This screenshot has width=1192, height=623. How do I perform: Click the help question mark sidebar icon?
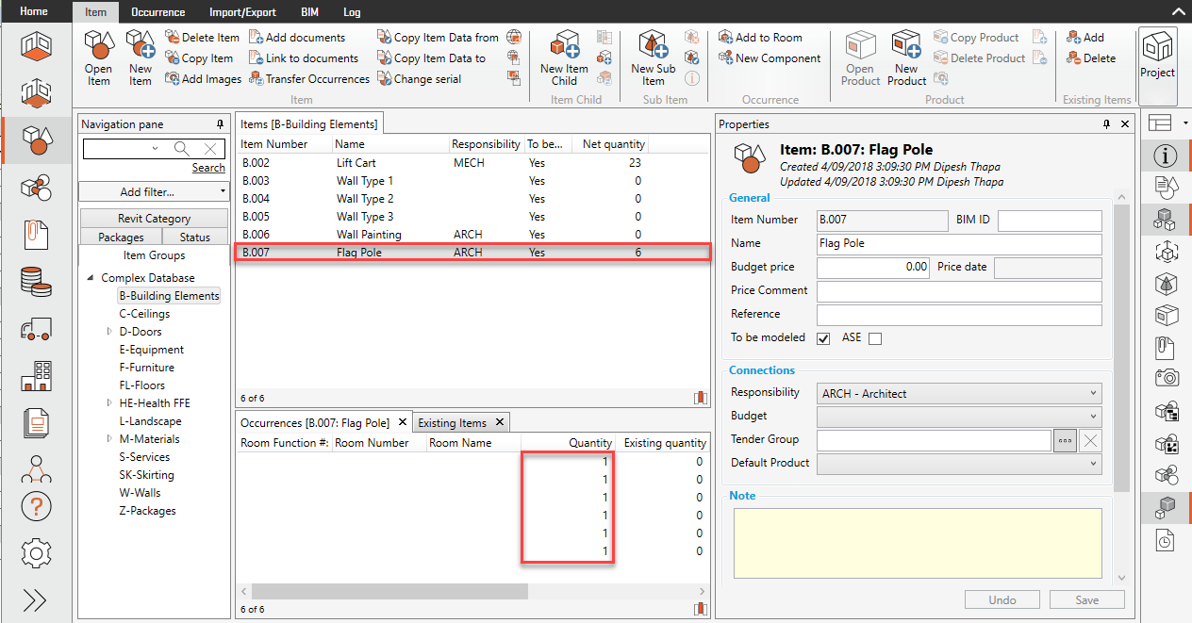click(x=36, y=507)
